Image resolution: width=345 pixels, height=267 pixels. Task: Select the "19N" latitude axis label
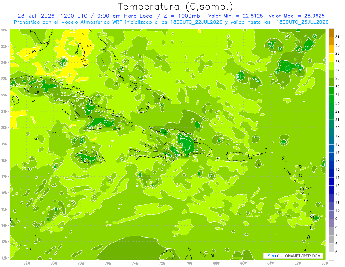click(x=4, y=144)
